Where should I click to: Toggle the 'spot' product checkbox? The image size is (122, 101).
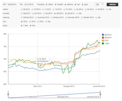click(82, 5)
